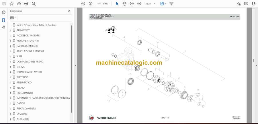This screenshot has height=124, width=258.
Task: Jump to RAFFREDDAMENTO section
Action: click(x=28, y=46)
